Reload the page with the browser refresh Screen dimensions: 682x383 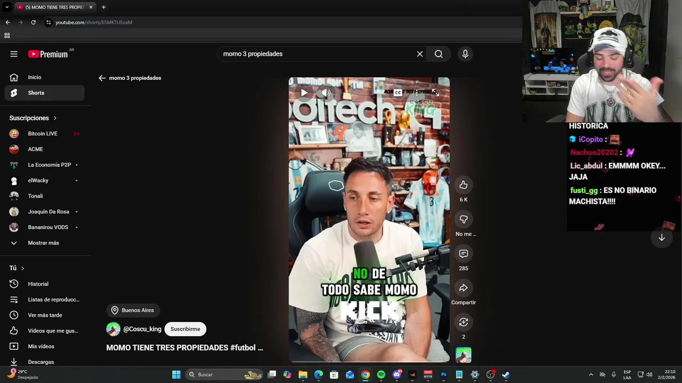pyautogui.click(x=33, y=22)
